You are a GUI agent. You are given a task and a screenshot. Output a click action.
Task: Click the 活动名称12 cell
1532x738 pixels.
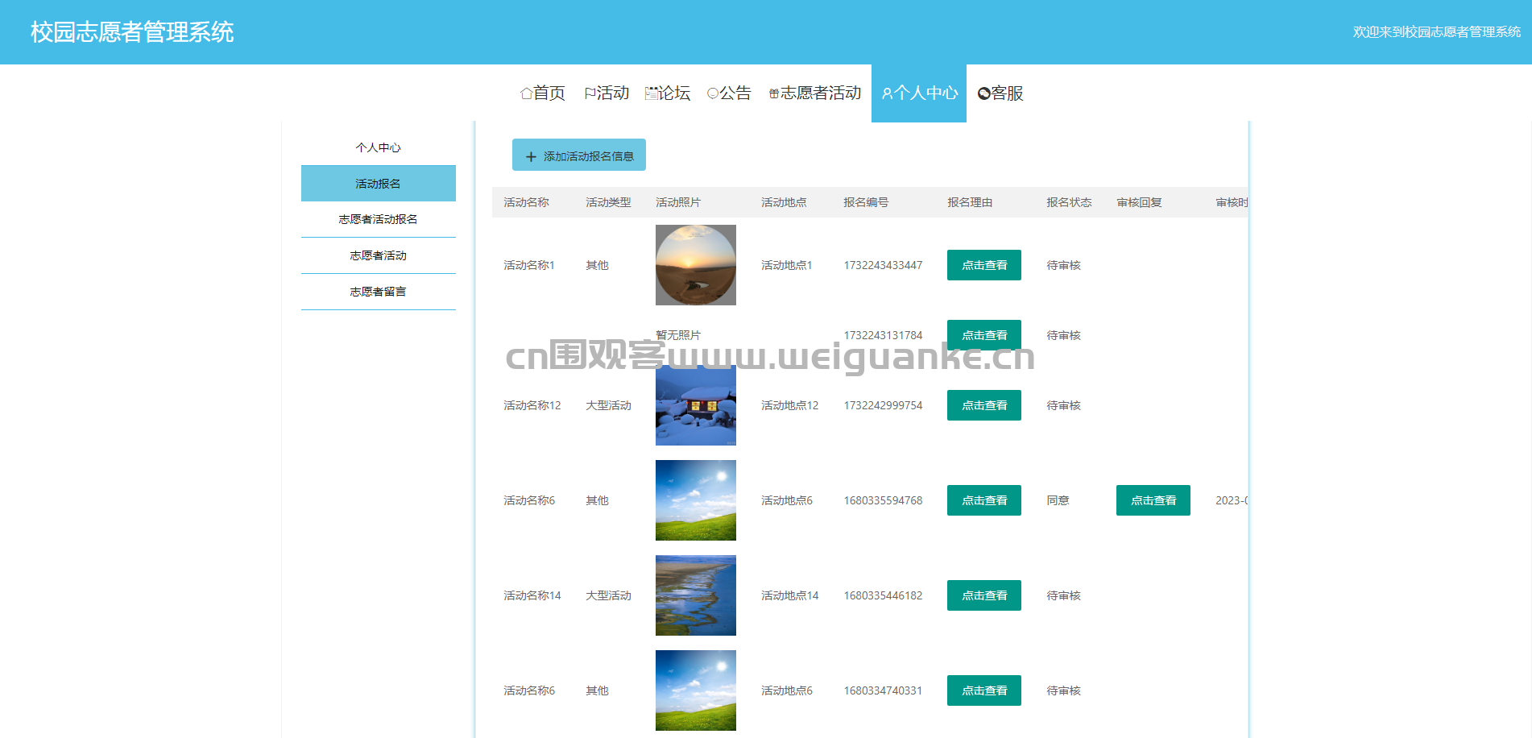tap(532, 405)
